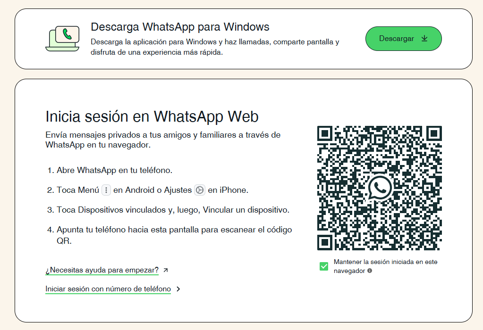This screenshot has width=483, height=330.
Task: Click the external arrow icon after empezar
Action: (166, 270)
